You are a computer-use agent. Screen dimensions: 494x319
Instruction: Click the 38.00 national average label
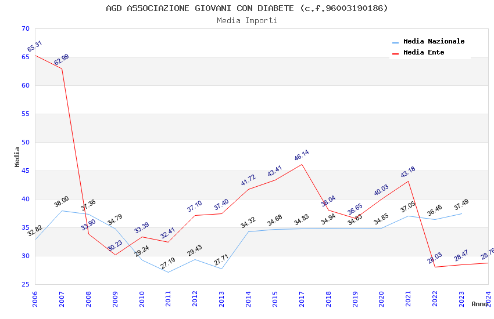pyautogui.click(x=62, y=202)
